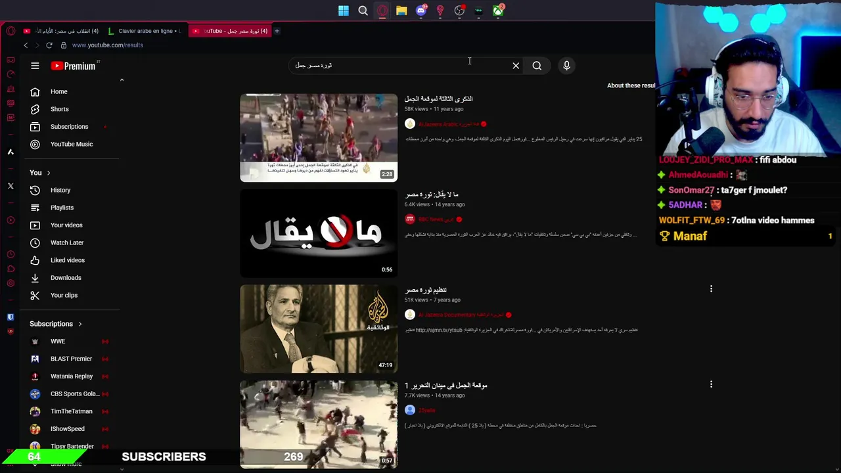
Task: Open Aria AI icon in Opera sidebar
Action: 11,152
